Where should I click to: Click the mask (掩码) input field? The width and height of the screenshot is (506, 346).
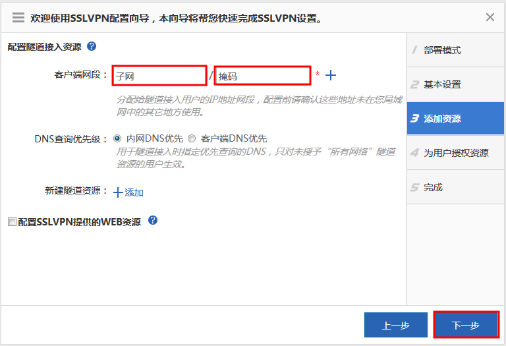click(x=263, y=76)
